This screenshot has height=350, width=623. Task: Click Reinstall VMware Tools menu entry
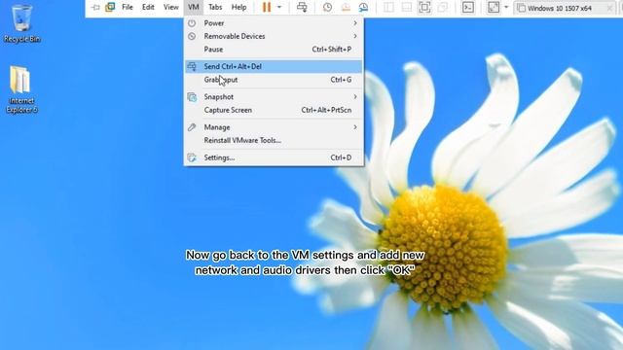[x=274, y=140]
